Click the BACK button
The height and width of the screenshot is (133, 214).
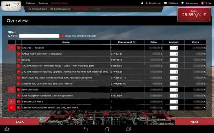[20, 122]
